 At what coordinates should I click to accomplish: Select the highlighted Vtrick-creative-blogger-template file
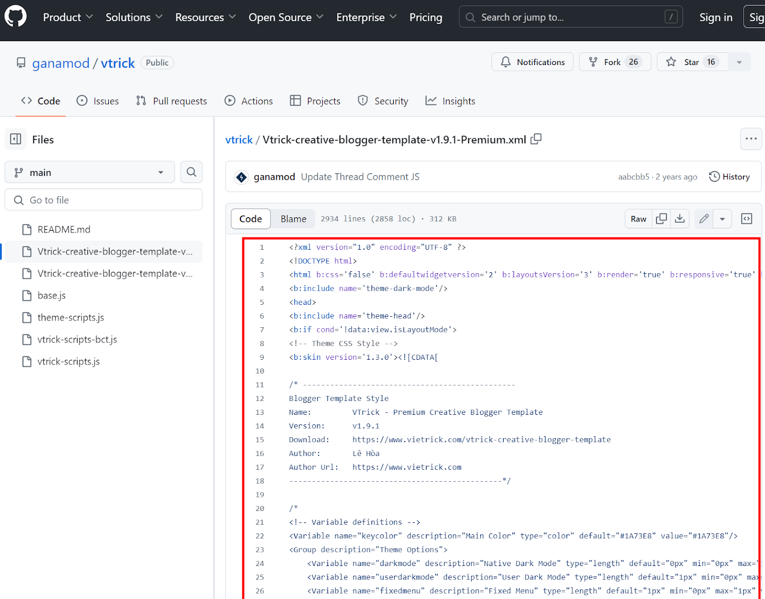[x=103, y=252]
